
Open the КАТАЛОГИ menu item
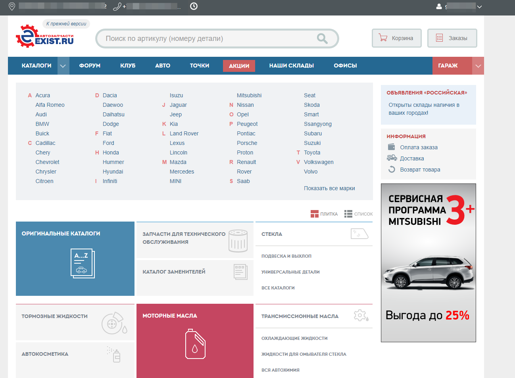(x=37, y=66)
